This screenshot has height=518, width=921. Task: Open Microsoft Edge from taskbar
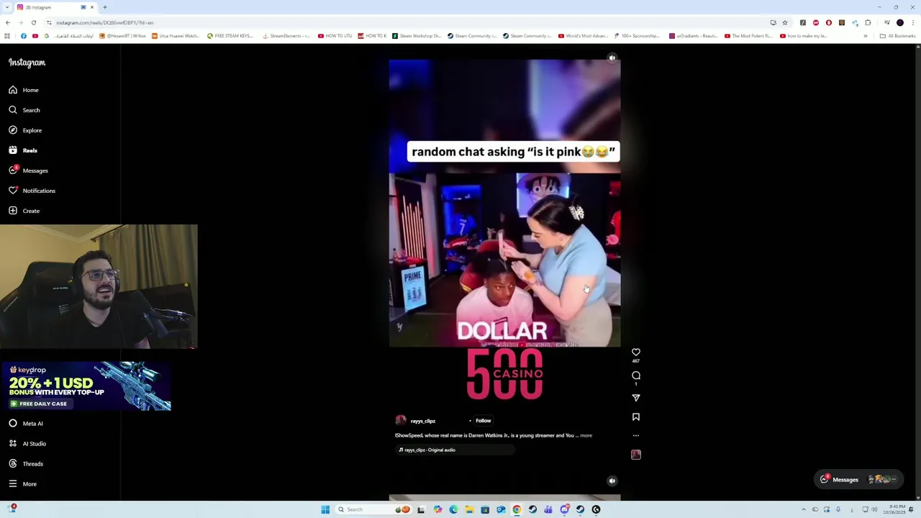tap(453, 509)
